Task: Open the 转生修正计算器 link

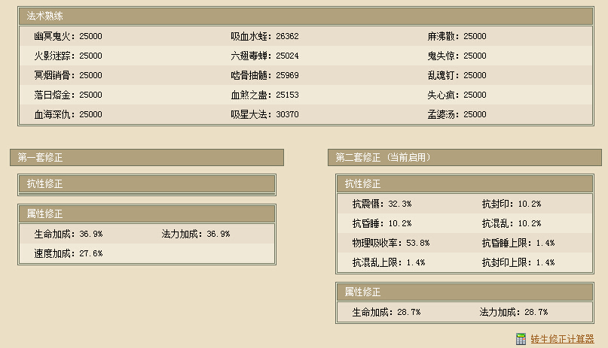Action: (x=562, y=339)
